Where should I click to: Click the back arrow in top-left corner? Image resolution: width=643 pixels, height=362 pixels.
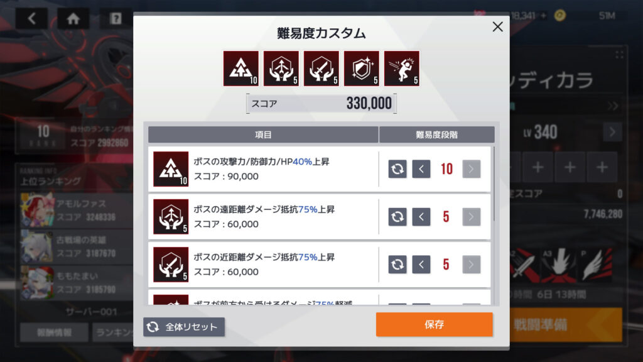coord(31,18)
